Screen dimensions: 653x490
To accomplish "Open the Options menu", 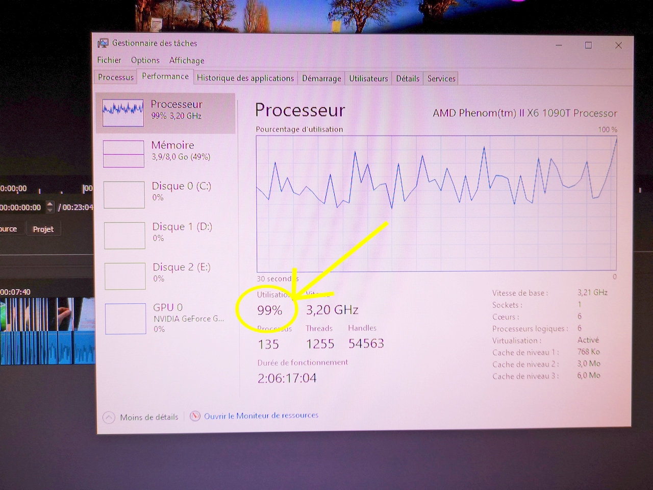I will (145, 60).
